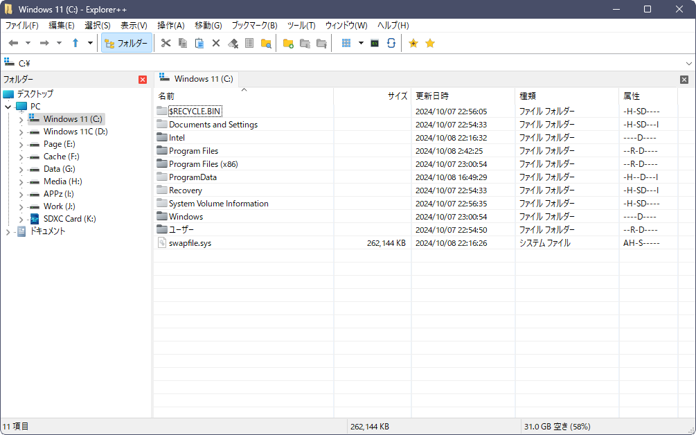696x435 pixels.
Task: Open the Views dropdown arrow
Action: (361, 43)
